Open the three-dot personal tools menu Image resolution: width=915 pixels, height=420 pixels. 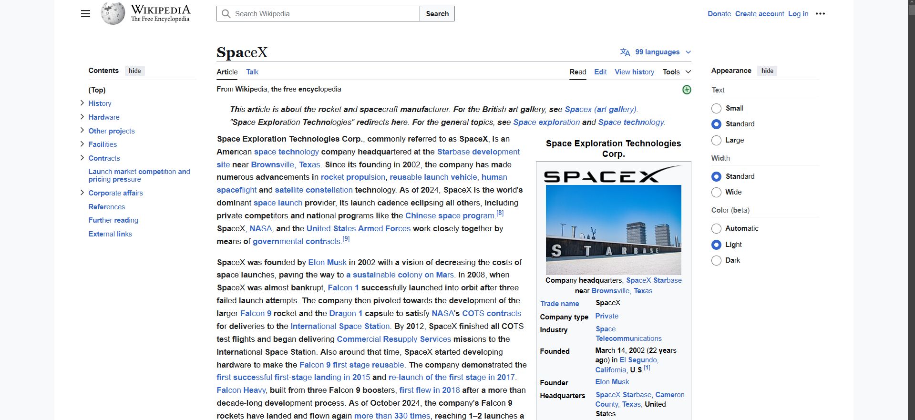(x=820, y=14)
